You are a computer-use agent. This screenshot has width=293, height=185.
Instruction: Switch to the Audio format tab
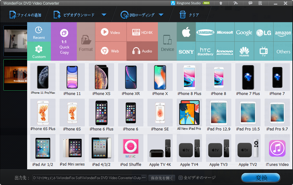[142, 51]
